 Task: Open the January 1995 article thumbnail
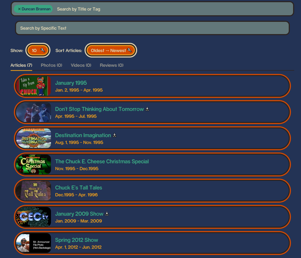34,86
